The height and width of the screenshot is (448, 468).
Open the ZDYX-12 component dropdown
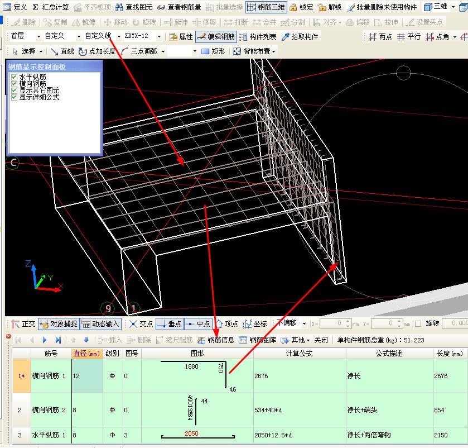(x=159, y=36)
